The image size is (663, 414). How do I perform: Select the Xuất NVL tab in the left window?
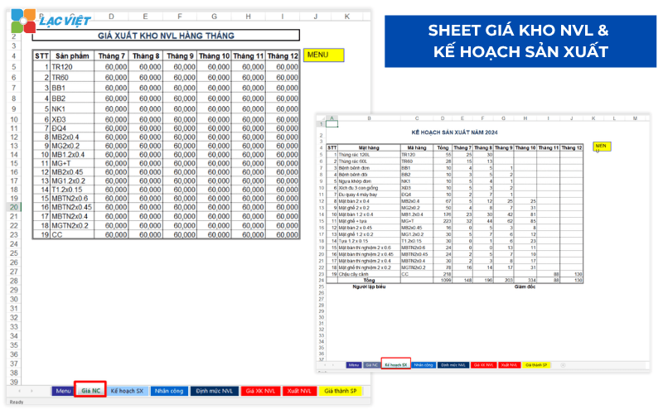click(299, 391)
